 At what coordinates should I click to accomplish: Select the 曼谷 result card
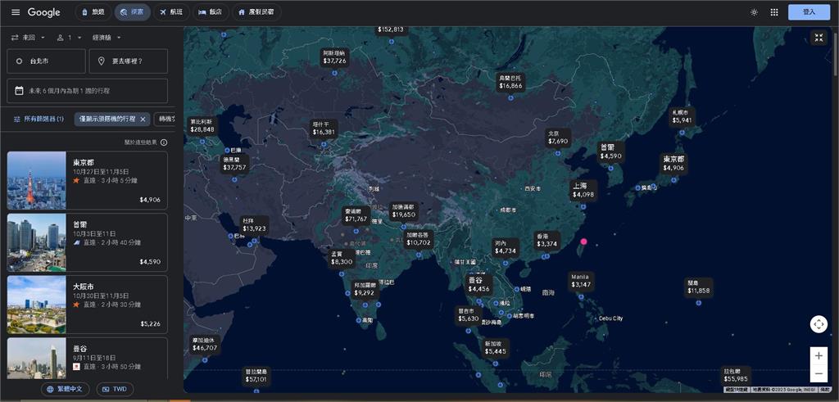(87, 358)
